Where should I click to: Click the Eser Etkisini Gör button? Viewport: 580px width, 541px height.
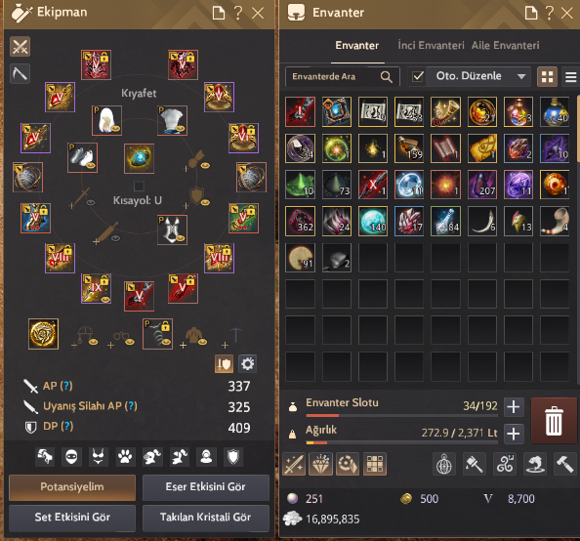[x=206, y=487]
